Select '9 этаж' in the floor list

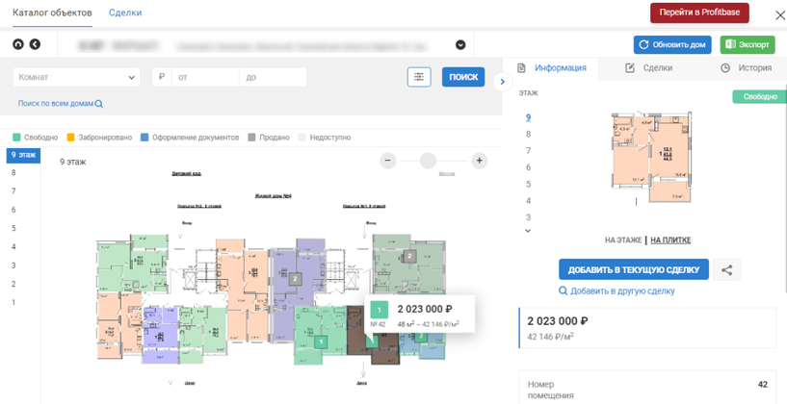point(23,155)
